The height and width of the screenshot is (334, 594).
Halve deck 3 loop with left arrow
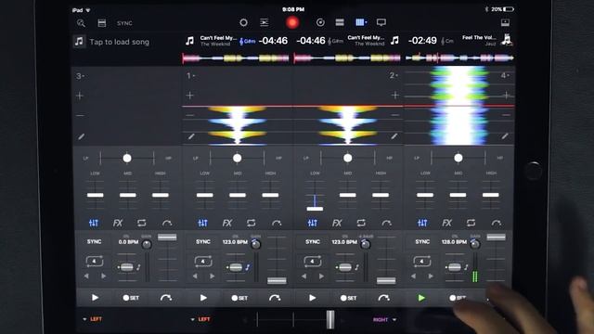point(86,276)
